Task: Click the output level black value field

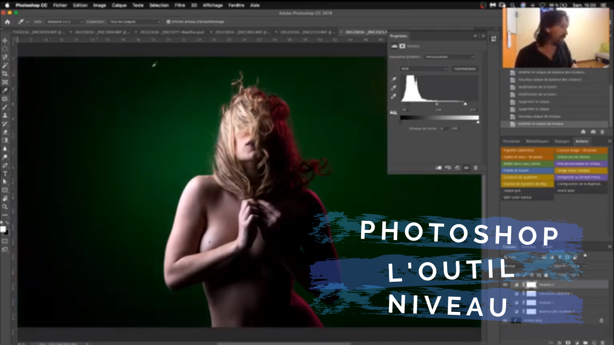Action: pyautogui.click(x=444, y=128)
